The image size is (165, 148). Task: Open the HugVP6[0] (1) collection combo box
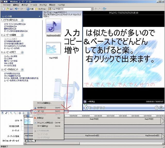coord(71,9)
